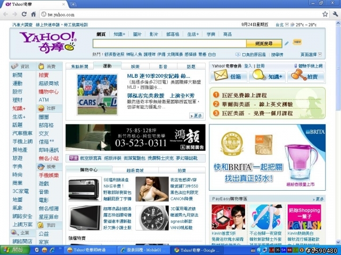Select the 圖片 search category
This screenshot has width=341, height=255.
click(137, 34)
